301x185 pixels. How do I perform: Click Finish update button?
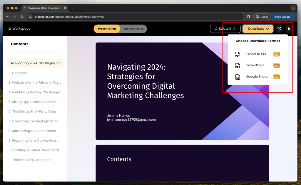click(x=282, y=17)
